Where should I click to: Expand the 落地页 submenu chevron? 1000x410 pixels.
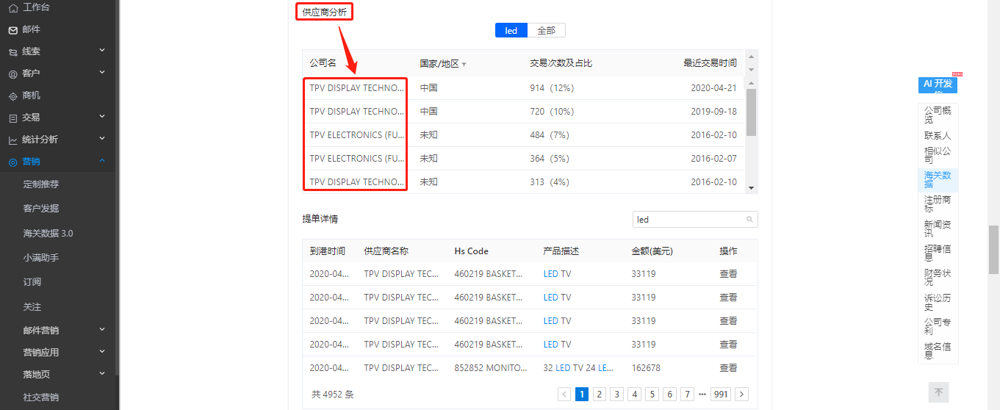click(102, 374)
